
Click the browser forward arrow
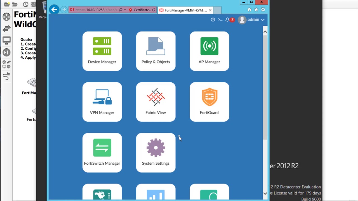click(64, 10)
